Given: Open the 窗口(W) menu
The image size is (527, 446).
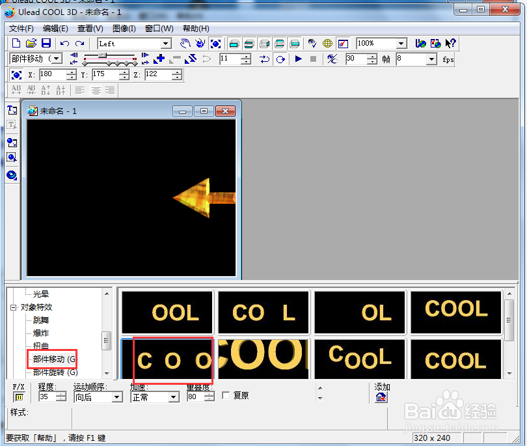Looking at the screenshot, I should coord(159,29).
